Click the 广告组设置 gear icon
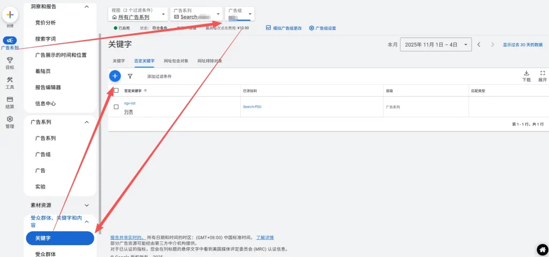This screenshot has height=257, width=549. click(x=311, y=28)
